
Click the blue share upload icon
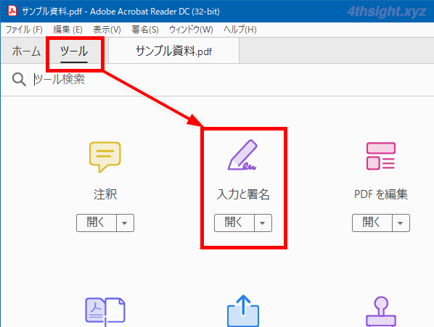pos(243,311)
